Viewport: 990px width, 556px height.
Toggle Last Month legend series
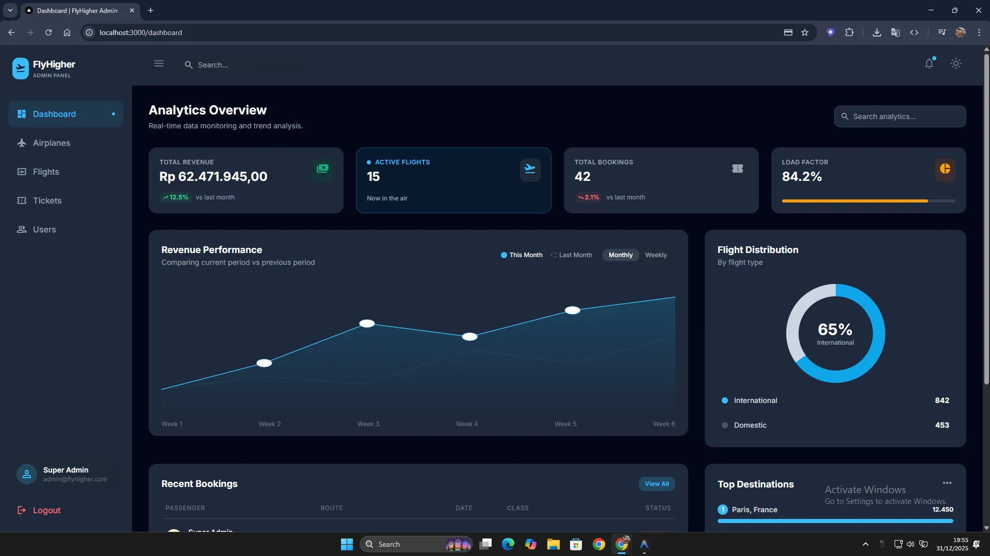572,255
